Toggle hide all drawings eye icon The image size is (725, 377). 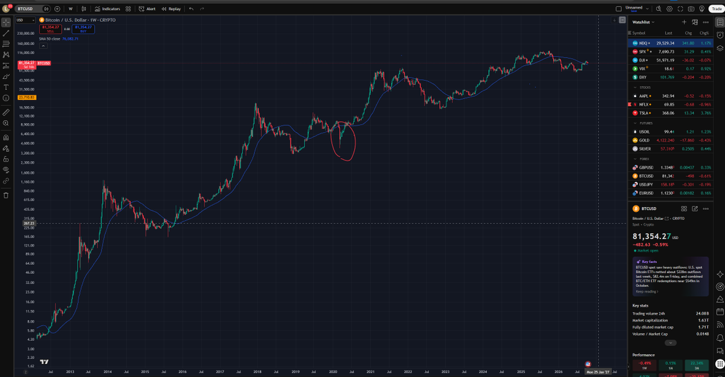[6, 170]
